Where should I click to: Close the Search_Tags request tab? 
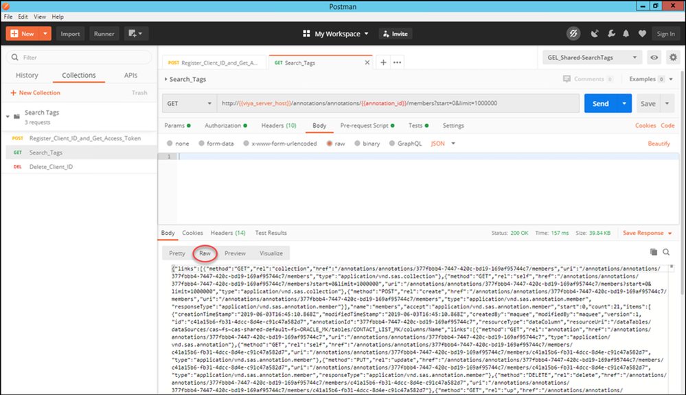[367, 63]
